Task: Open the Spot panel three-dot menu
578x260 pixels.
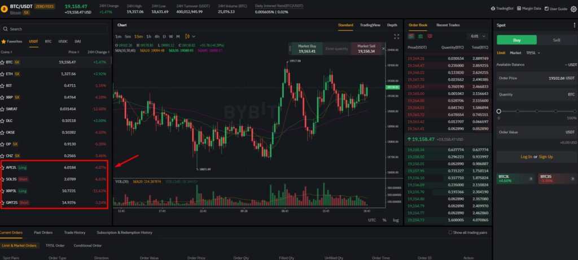Action: click(574, 25)
